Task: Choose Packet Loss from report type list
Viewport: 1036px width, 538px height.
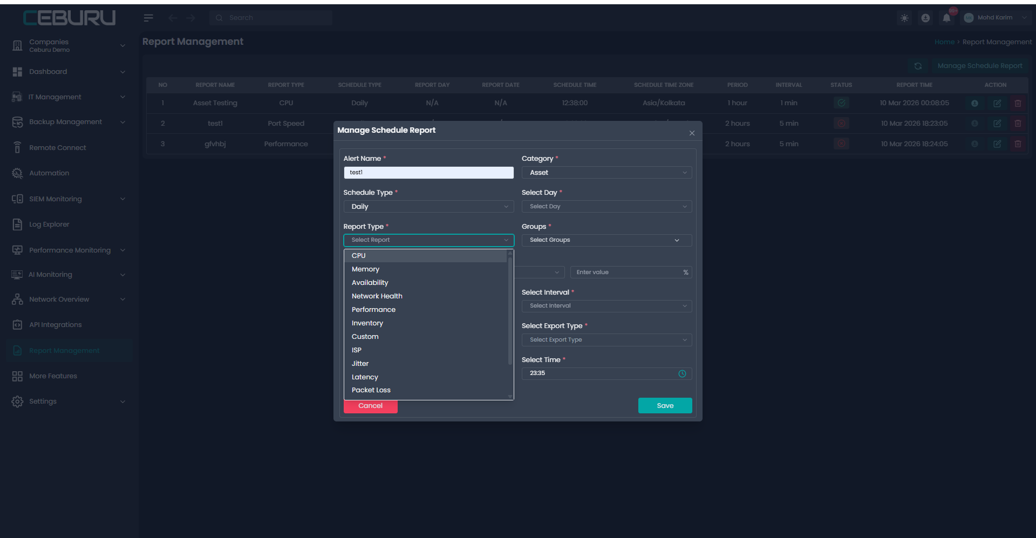Action: click(x=425, y=390)
